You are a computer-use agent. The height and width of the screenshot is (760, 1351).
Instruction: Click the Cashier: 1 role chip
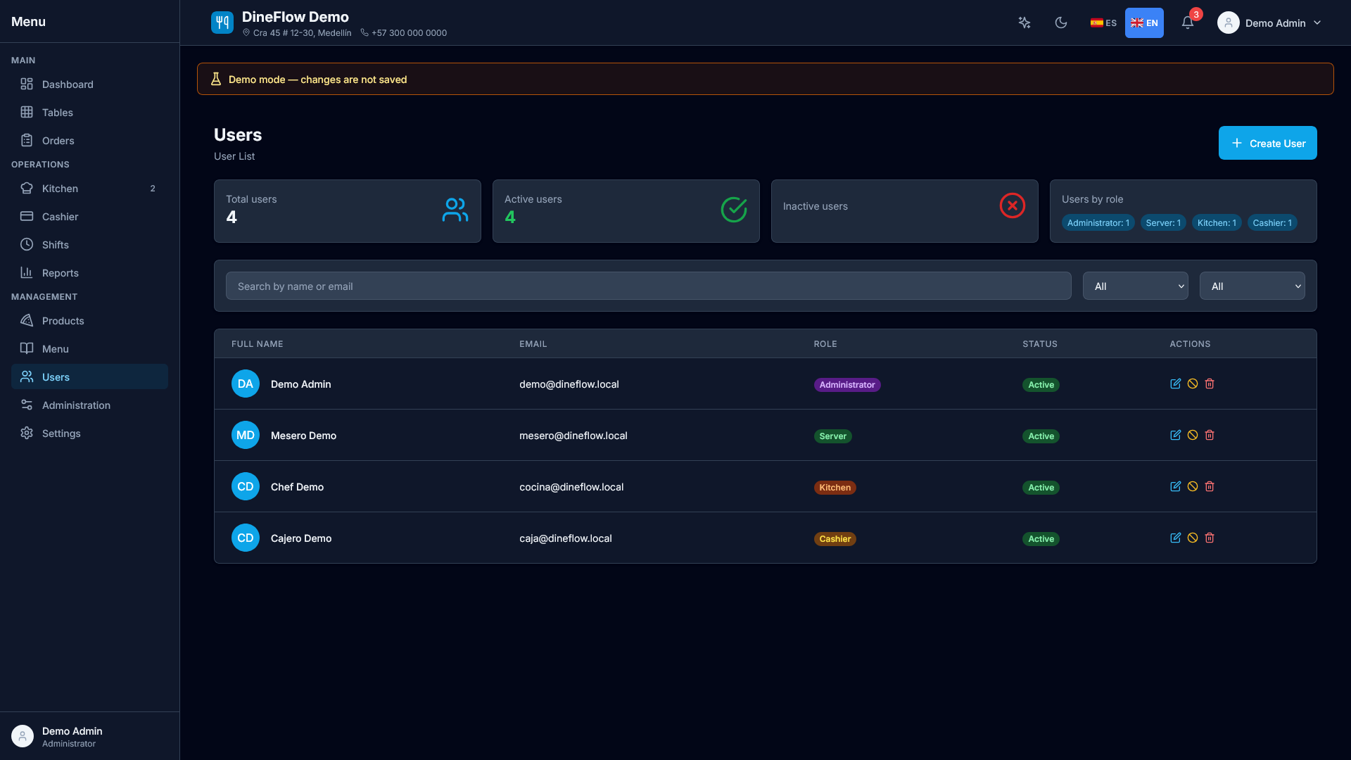click(x=1272, y=222)
